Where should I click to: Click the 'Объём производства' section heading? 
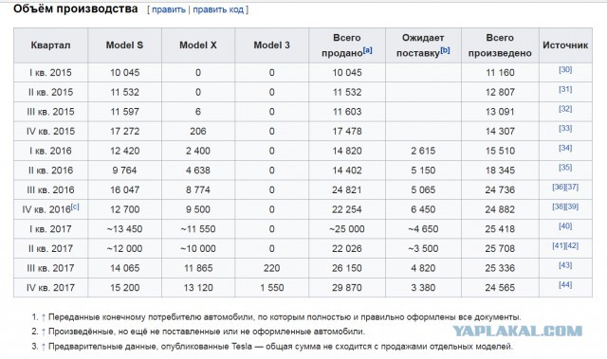tap(76, 9)
